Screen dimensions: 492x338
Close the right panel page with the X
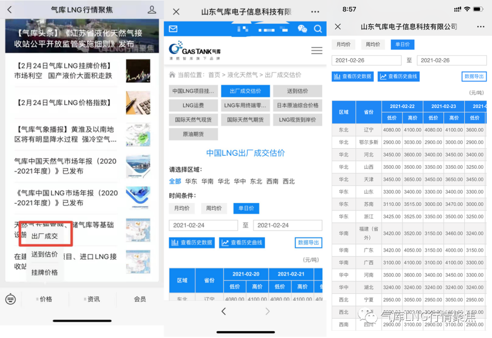pyautogui.click(x=338, y=27)
